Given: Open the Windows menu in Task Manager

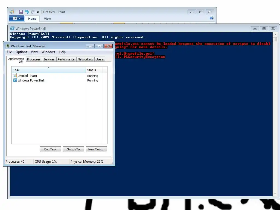Looking at the screenshot, I should pos(48,52).
